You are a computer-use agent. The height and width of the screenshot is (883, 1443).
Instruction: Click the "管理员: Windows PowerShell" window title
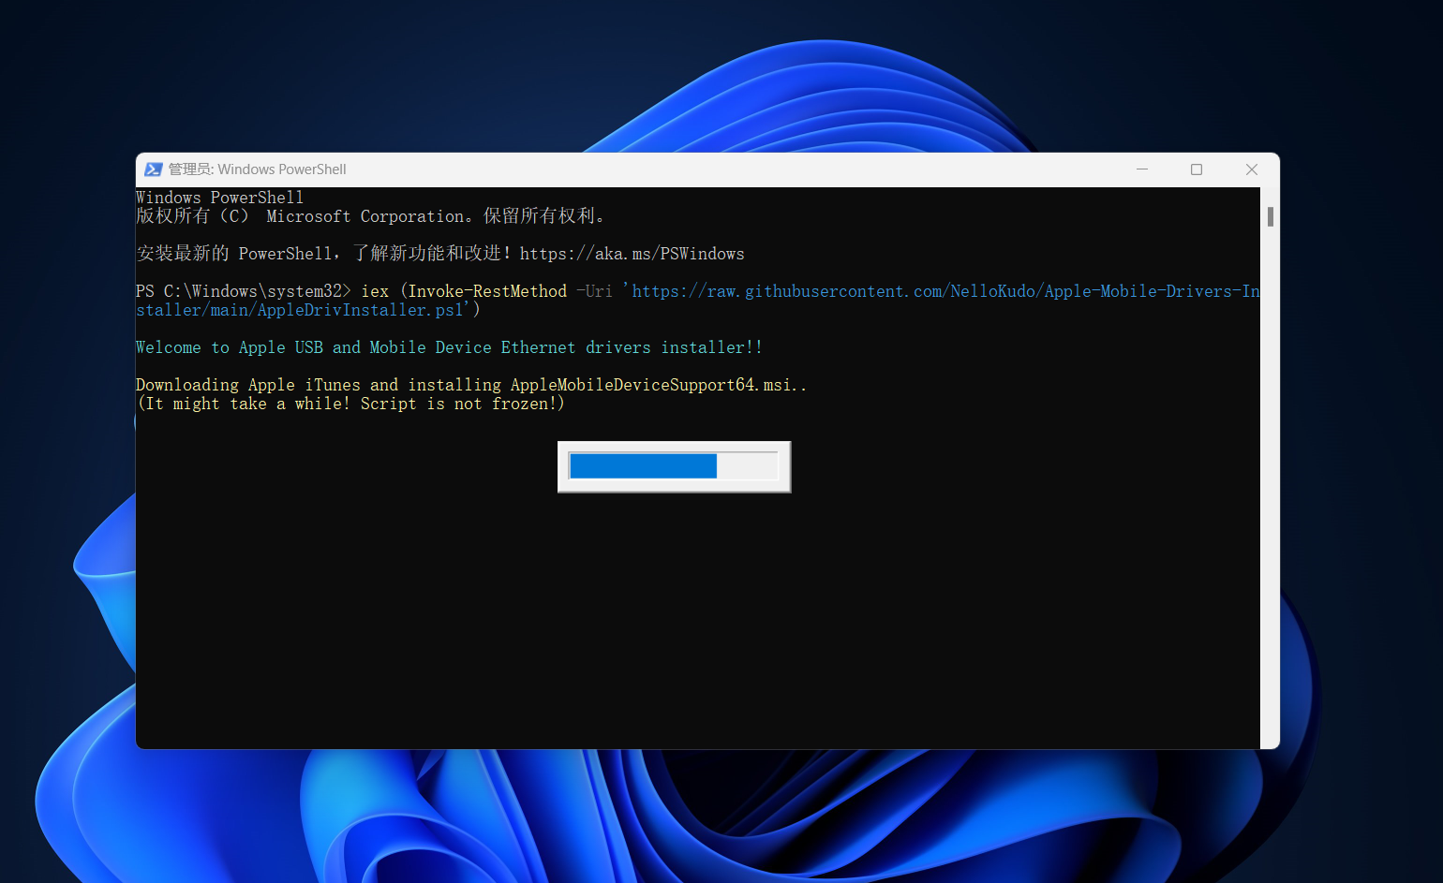(x=258, y=169)
